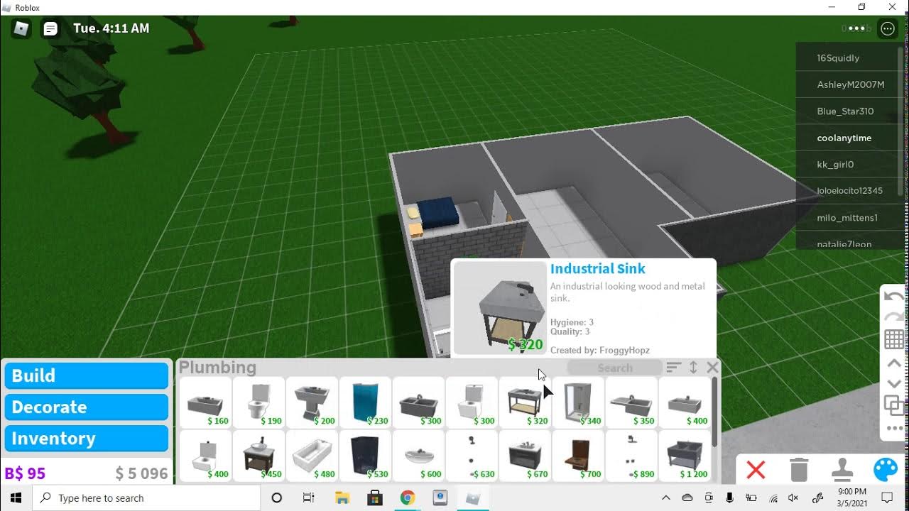The height and width of the screenshot is (511, 909).
Task: Select the stamp duplicate tool
Action: (842, 470)
